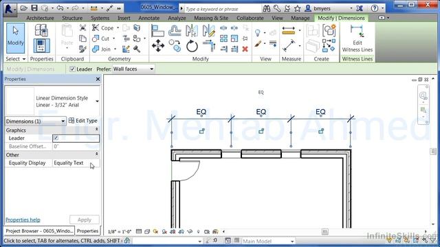440x247 pixels.
Task: Toggle the EQ constraint on dimension line
Action: coord(261,92)
